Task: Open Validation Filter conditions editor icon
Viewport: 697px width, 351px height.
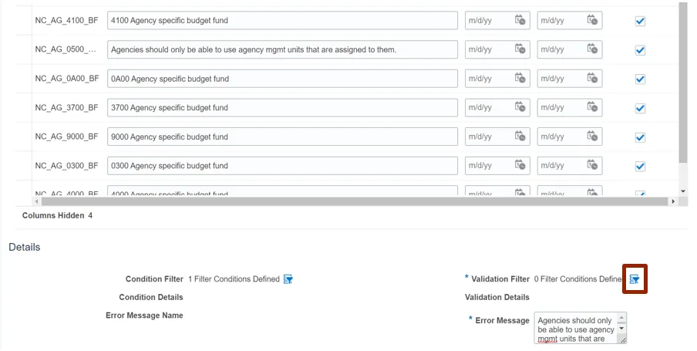Action: tap(634, 279)
